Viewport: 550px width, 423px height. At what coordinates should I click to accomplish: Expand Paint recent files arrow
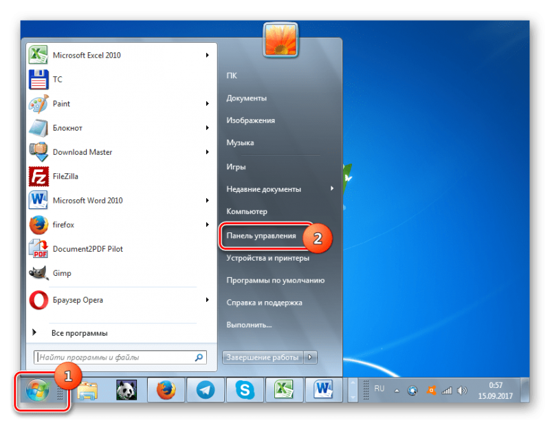click(208, 104)
